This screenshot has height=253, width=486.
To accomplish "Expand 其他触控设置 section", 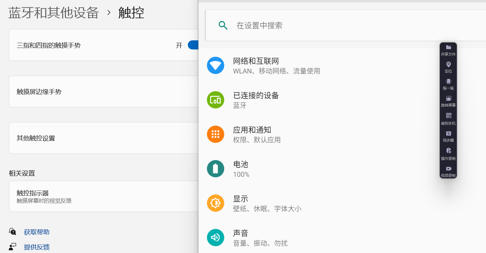I will click(x=103, y=138).
